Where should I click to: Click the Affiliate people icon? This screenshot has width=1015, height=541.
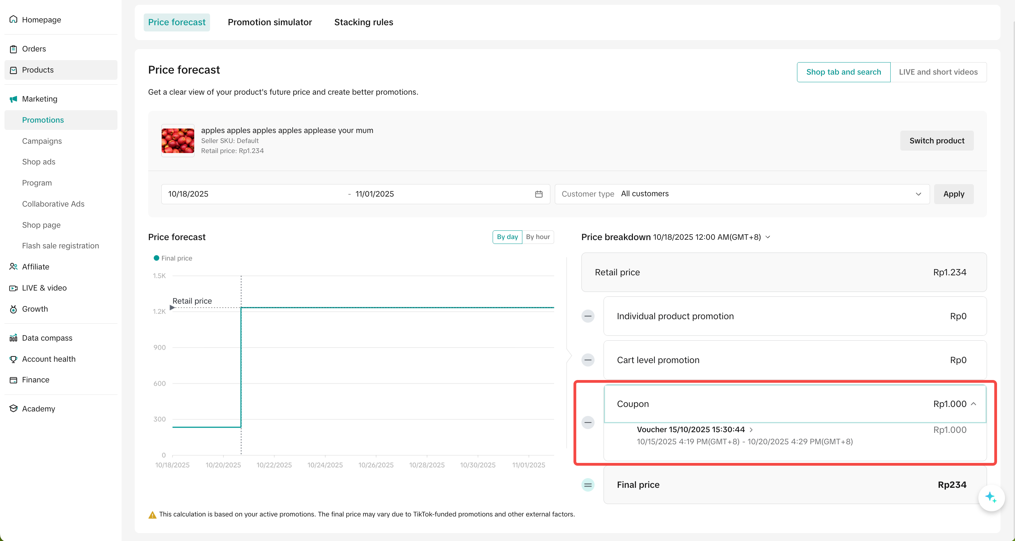13,267
